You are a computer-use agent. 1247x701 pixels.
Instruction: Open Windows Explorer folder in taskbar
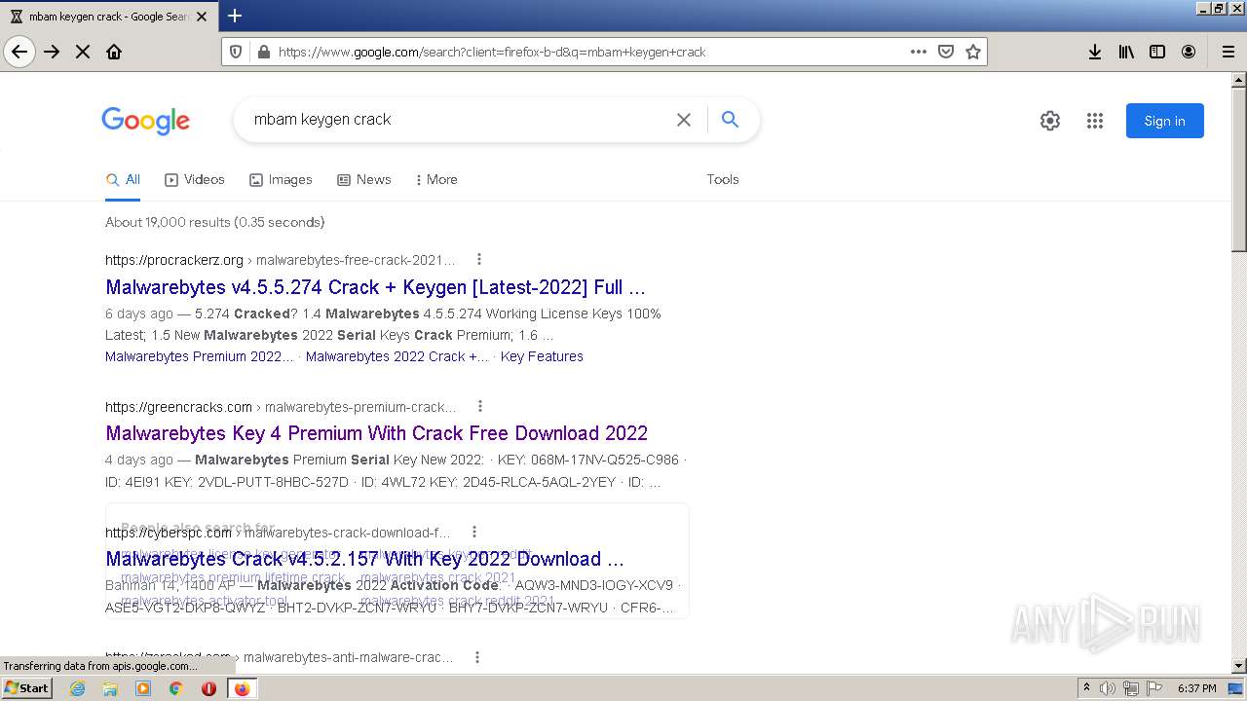click(110, 688)
